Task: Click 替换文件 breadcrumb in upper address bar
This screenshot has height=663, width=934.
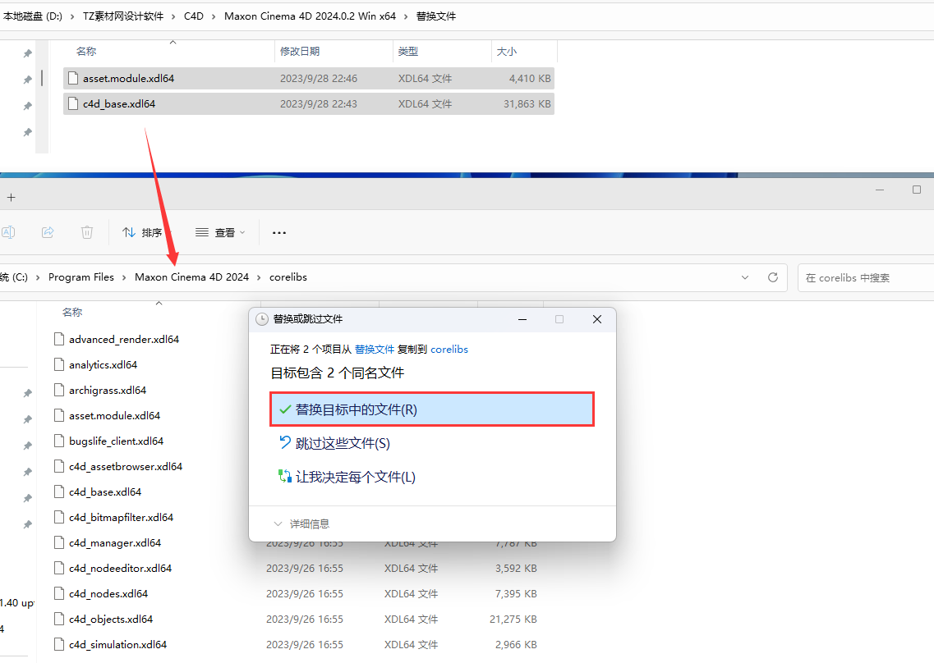Action: coord(436,16)
